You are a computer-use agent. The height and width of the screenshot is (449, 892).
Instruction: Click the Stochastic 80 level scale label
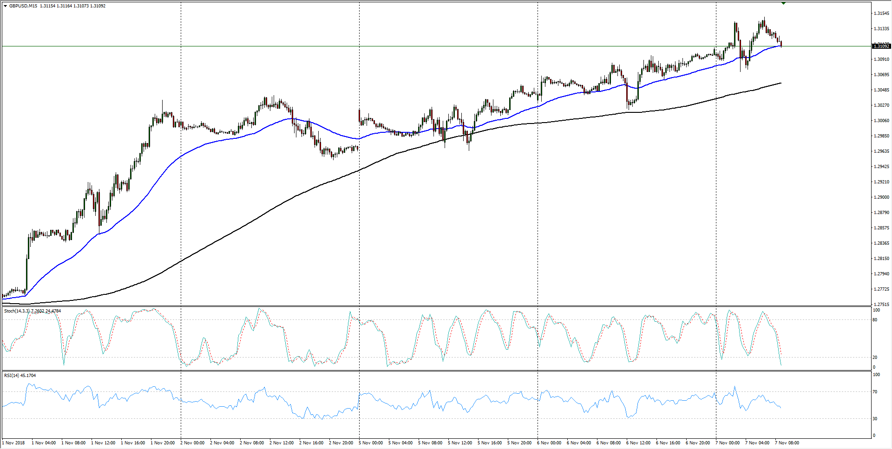(875, 320)
